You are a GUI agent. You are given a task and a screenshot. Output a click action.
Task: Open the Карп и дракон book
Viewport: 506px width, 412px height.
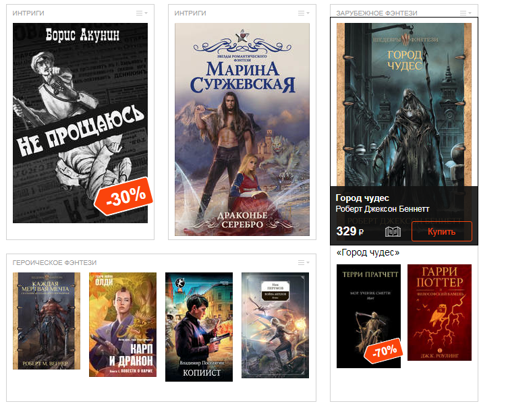[123, 324]
